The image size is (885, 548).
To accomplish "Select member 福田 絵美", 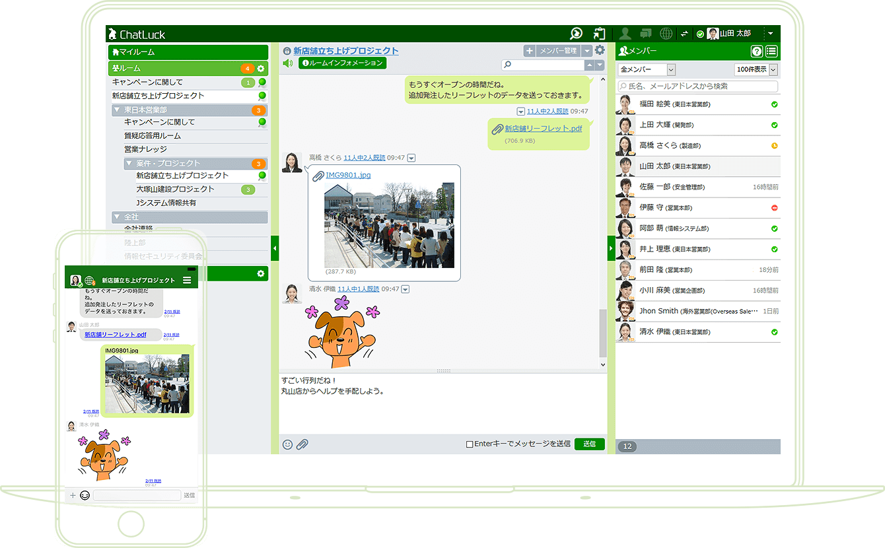I will click(x=697, y=104).
